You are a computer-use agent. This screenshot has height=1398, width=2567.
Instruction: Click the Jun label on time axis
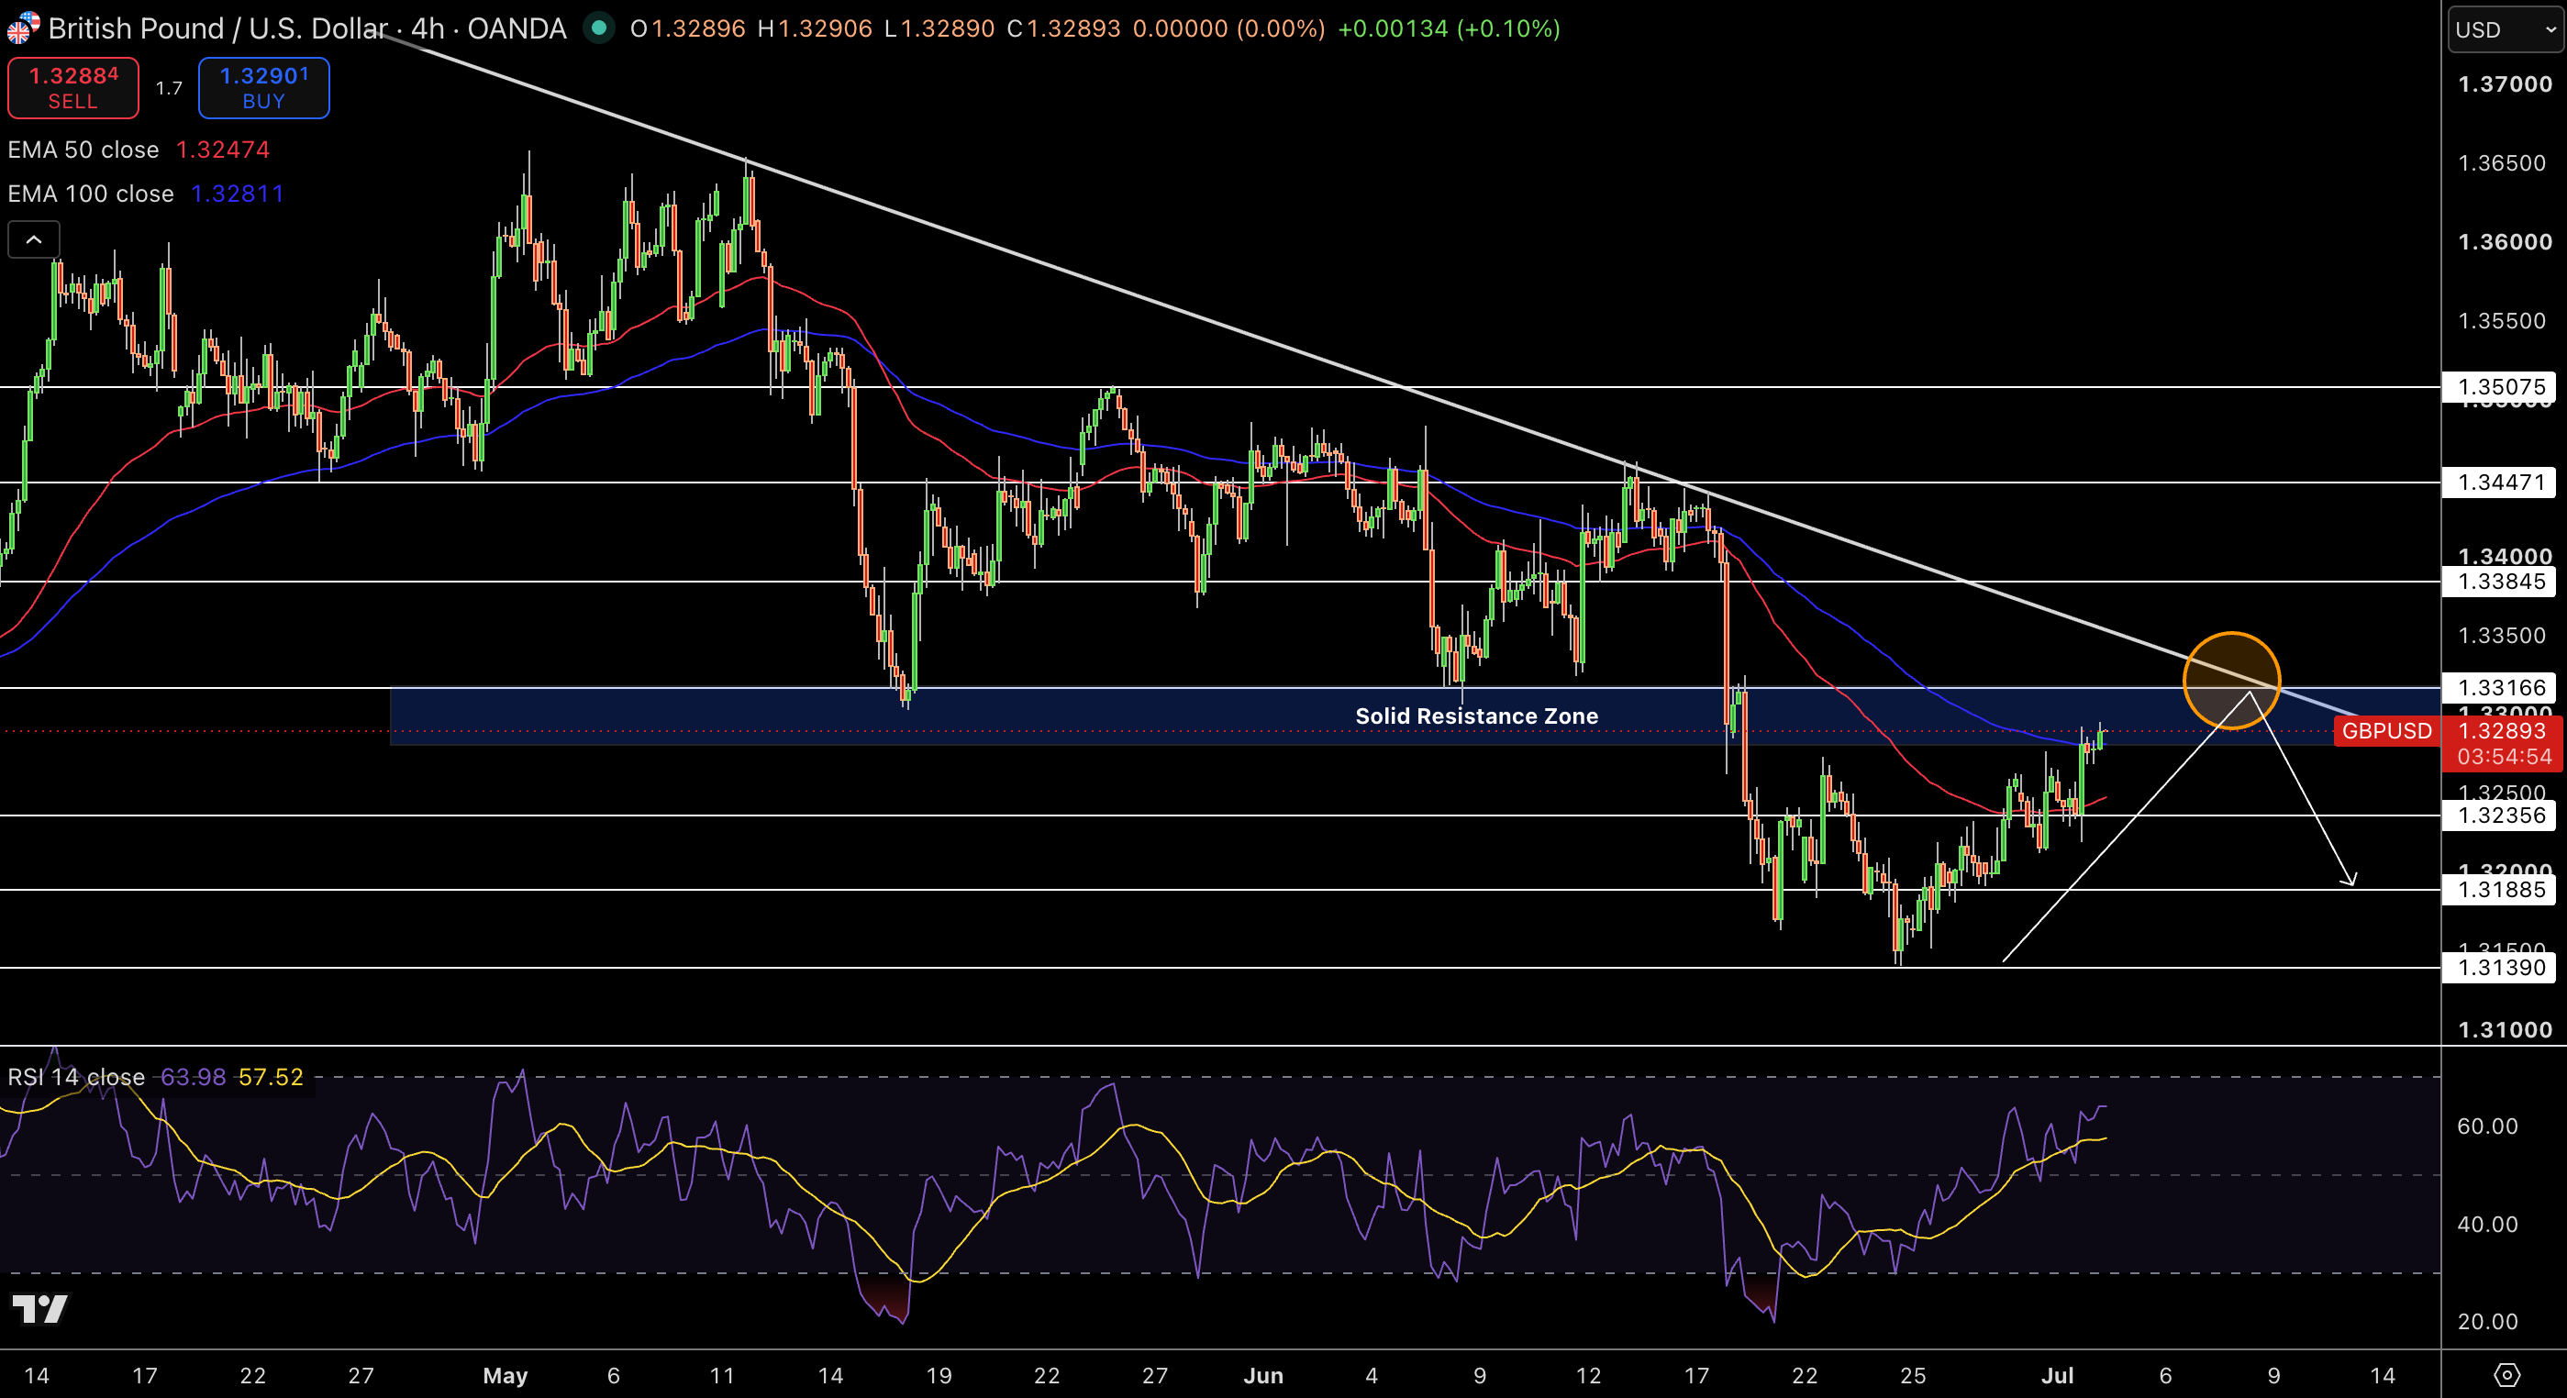click(x=1262, y=1375)
